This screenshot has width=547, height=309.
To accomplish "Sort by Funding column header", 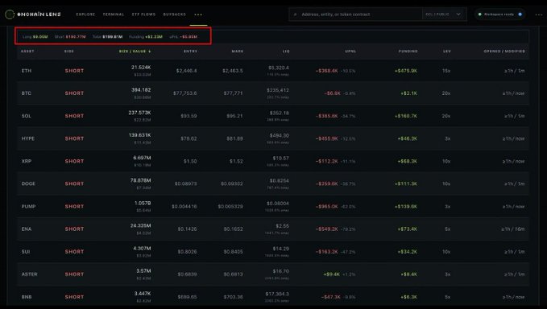I will pos(408,51).
